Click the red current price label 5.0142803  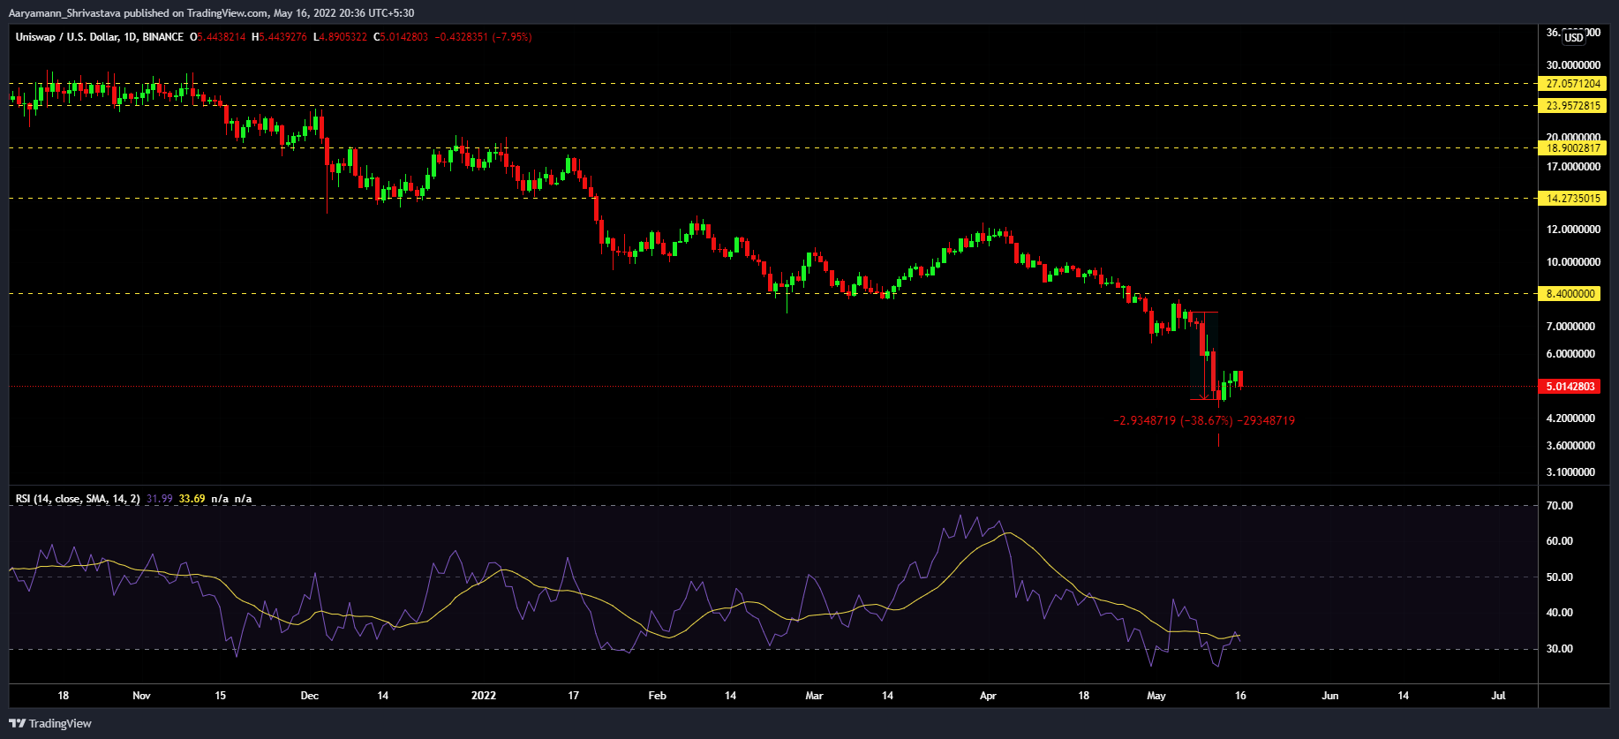(1570, 387)
